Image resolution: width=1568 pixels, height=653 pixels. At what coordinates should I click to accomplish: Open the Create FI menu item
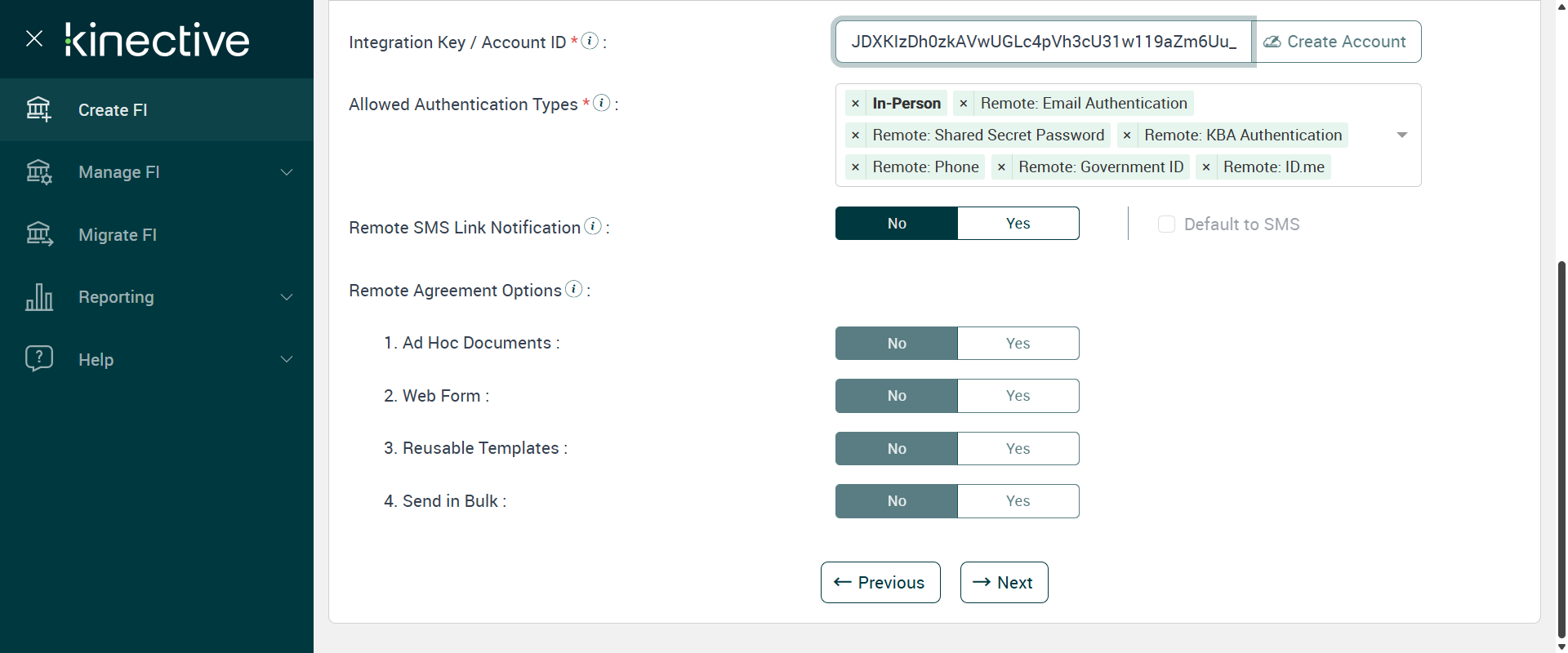pos(113,110)
